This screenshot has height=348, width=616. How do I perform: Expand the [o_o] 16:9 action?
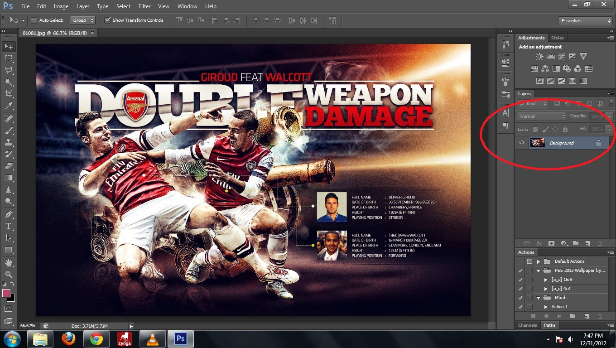pos(546,280)
